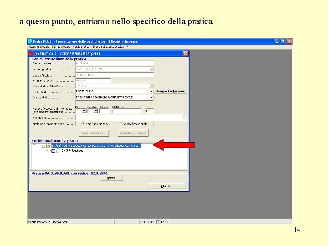Select the con firma digitale radio button

(83, 124)
